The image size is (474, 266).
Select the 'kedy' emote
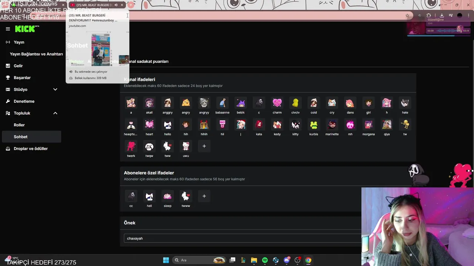pyautogui.click(x=277, y=125)
